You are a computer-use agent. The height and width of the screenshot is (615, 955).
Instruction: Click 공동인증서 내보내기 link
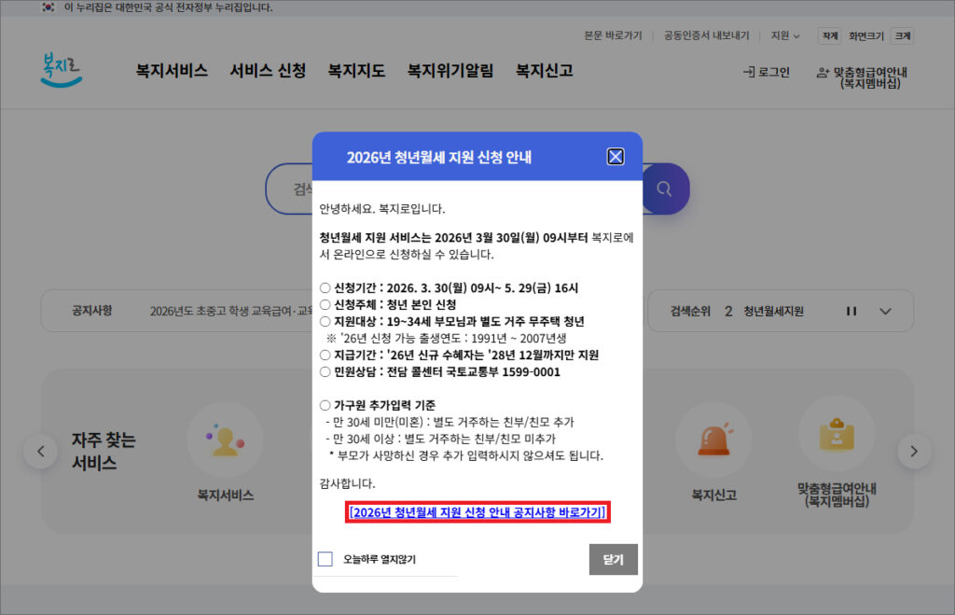click(706, 36)
